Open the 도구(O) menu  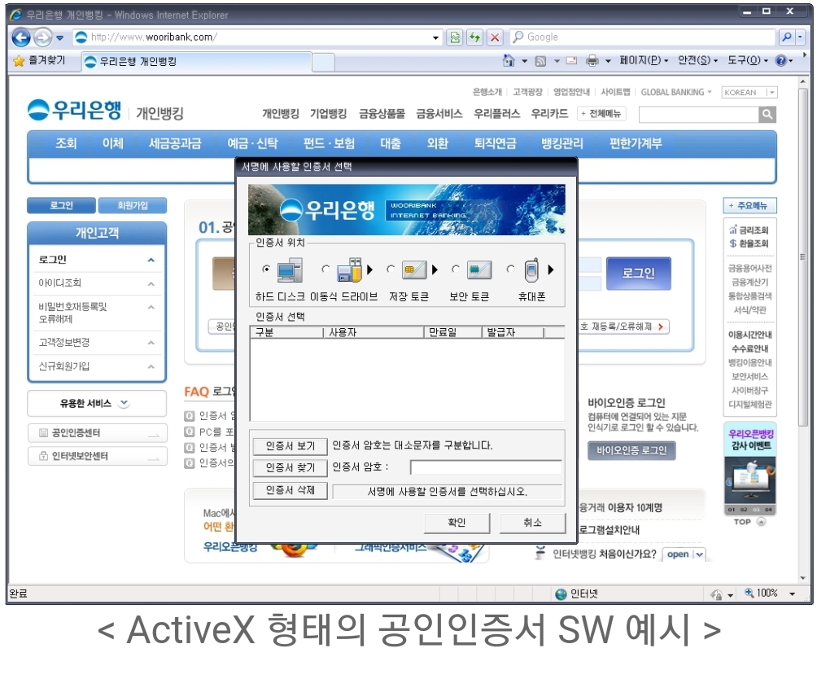748,60
